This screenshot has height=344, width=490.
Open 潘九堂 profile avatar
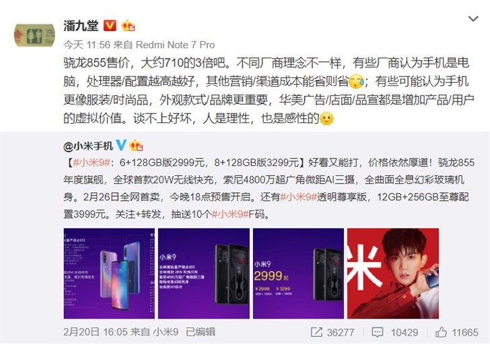pos(34,35)
